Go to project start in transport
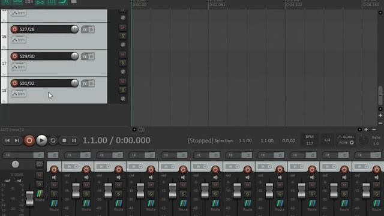Image resolution: width=384 pixels, height=216 pixels. (x=7, y=140)
